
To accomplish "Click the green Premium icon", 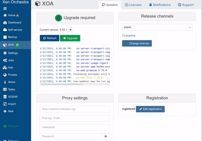I will click(x=5, y=126).
